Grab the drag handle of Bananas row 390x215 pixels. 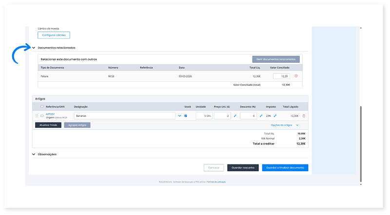37,116
